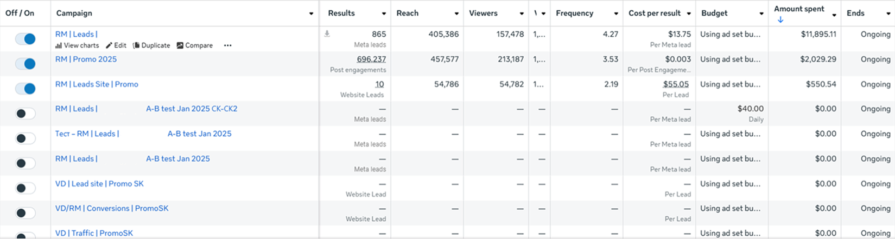The image size is (895, 239).
Task: Click the Amount spent column header label
Action: click(799, 9)
